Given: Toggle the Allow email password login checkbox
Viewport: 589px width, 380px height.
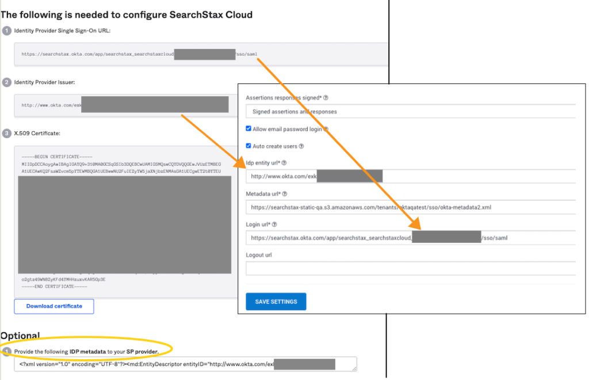Looking at the screenshot, I should (x=248, y=128).
